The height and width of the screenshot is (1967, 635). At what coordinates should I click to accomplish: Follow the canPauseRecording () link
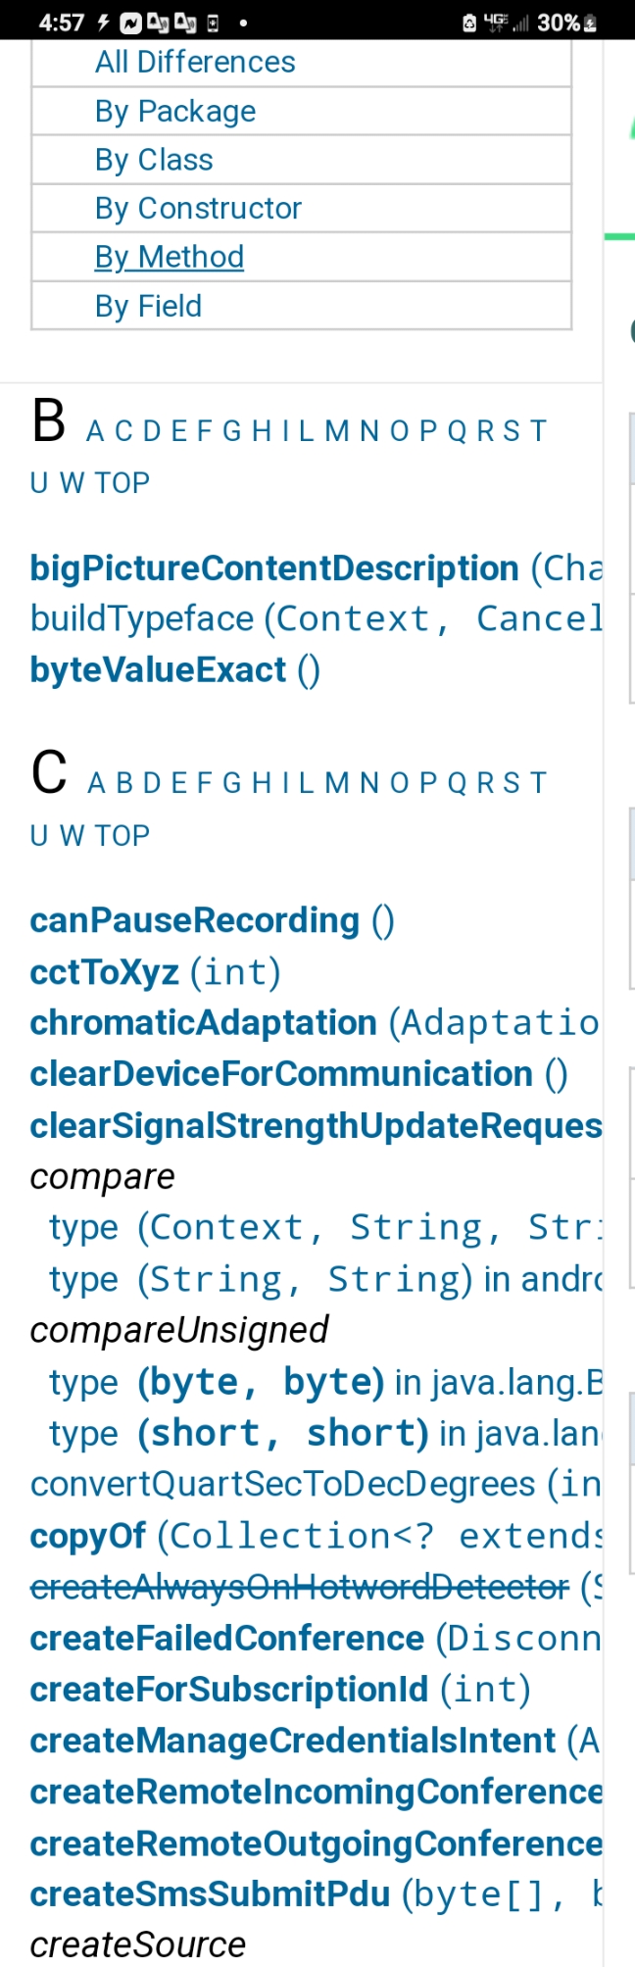(x=212, y=920)
